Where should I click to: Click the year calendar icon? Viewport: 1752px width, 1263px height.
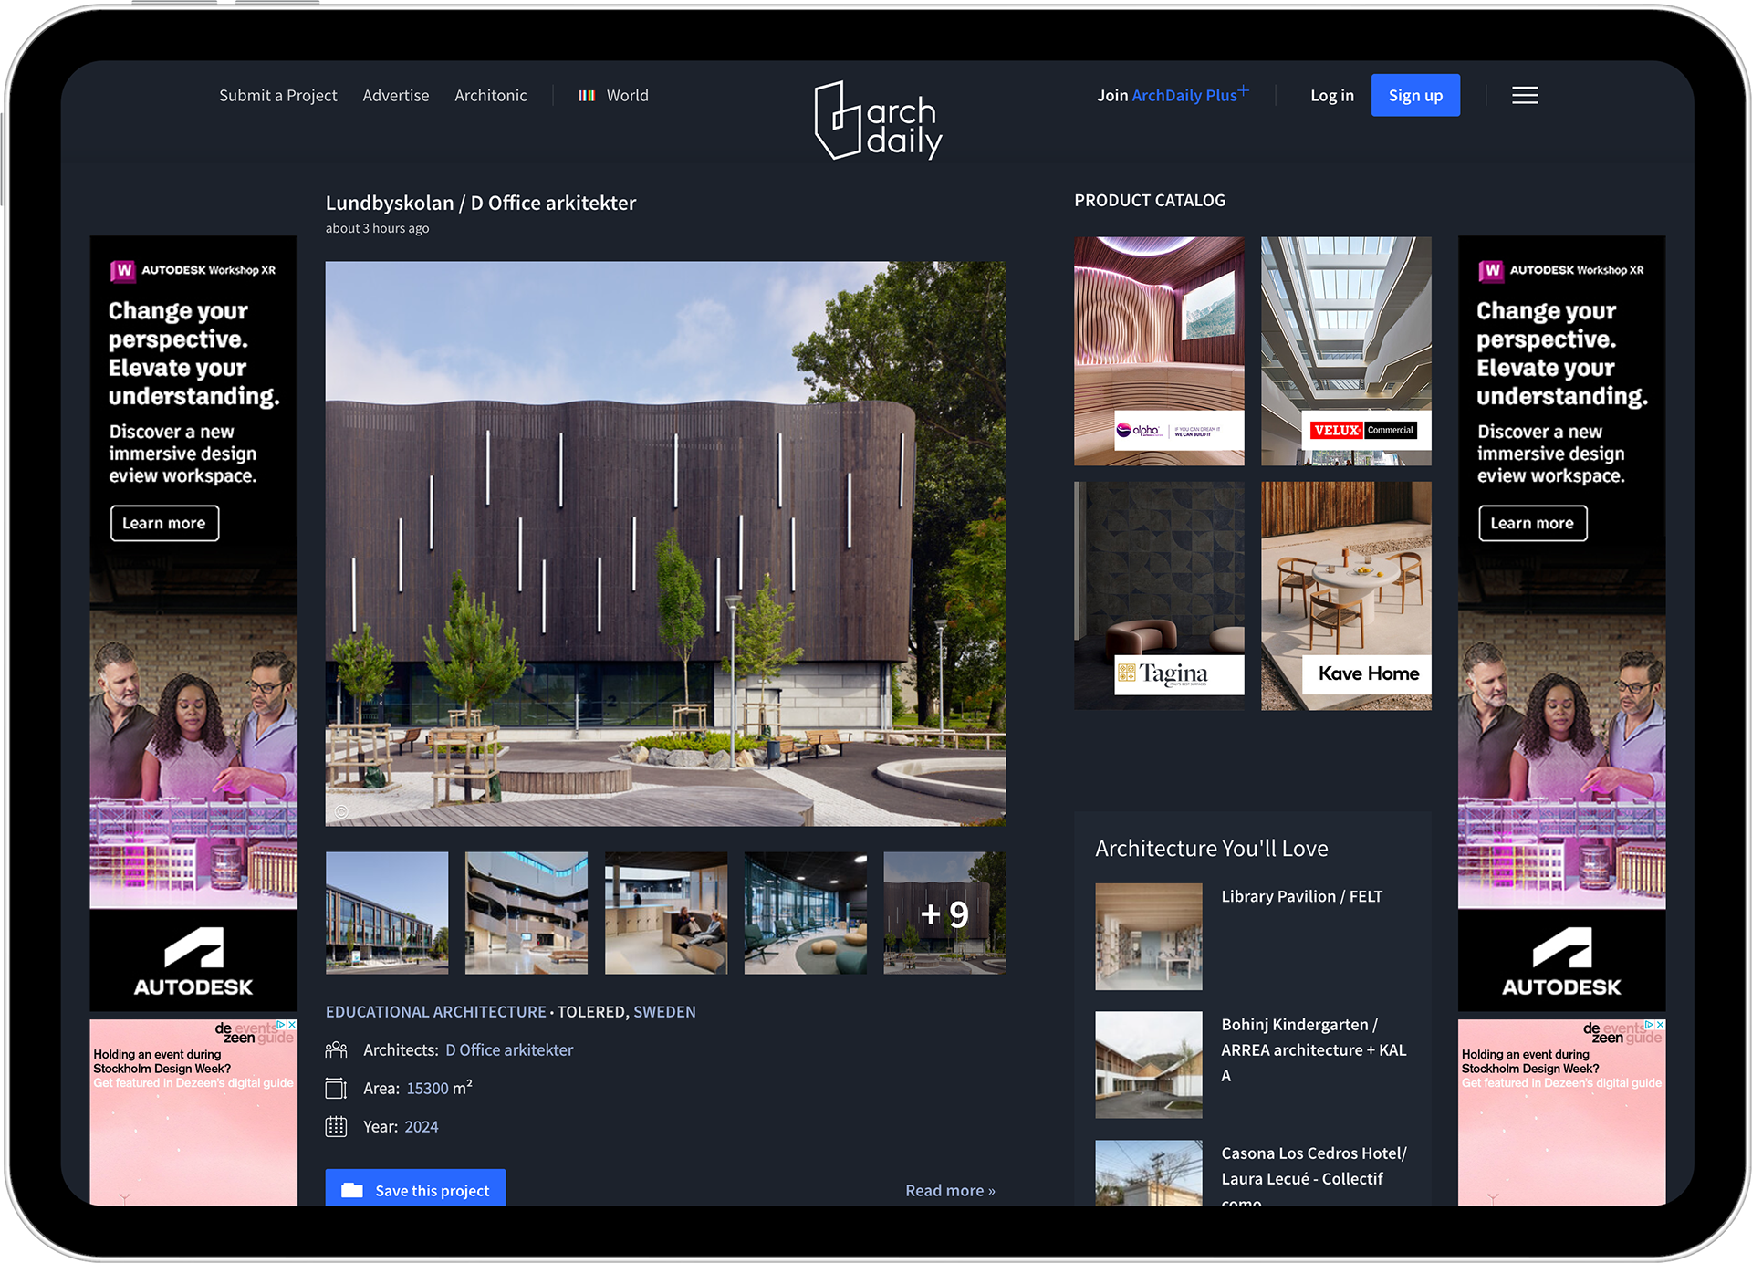click(x=336, y=1127)
